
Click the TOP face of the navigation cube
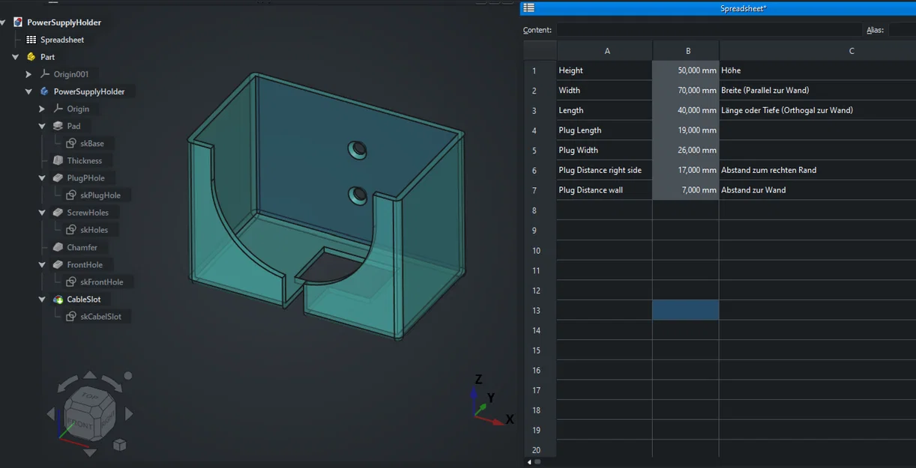tap(90, 397)
